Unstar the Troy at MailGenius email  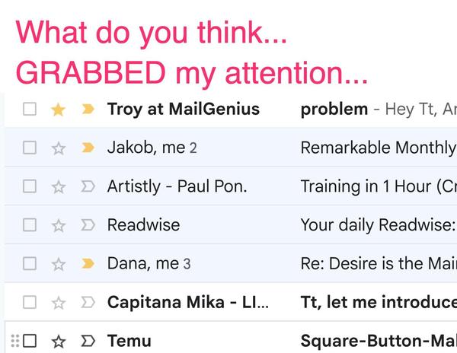click(x=59, y=110)
